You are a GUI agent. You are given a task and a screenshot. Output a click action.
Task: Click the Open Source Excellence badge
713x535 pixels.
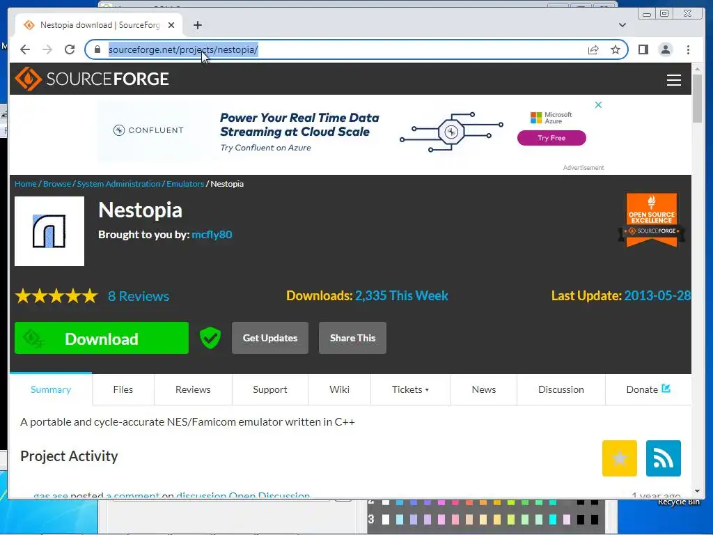point(651,220)
